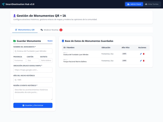Focus the Provincia input field

click(x=19, y=61)
